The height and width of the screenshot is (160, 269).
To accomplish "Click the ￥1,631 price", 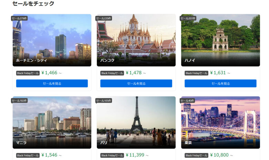I will (218, 73).
